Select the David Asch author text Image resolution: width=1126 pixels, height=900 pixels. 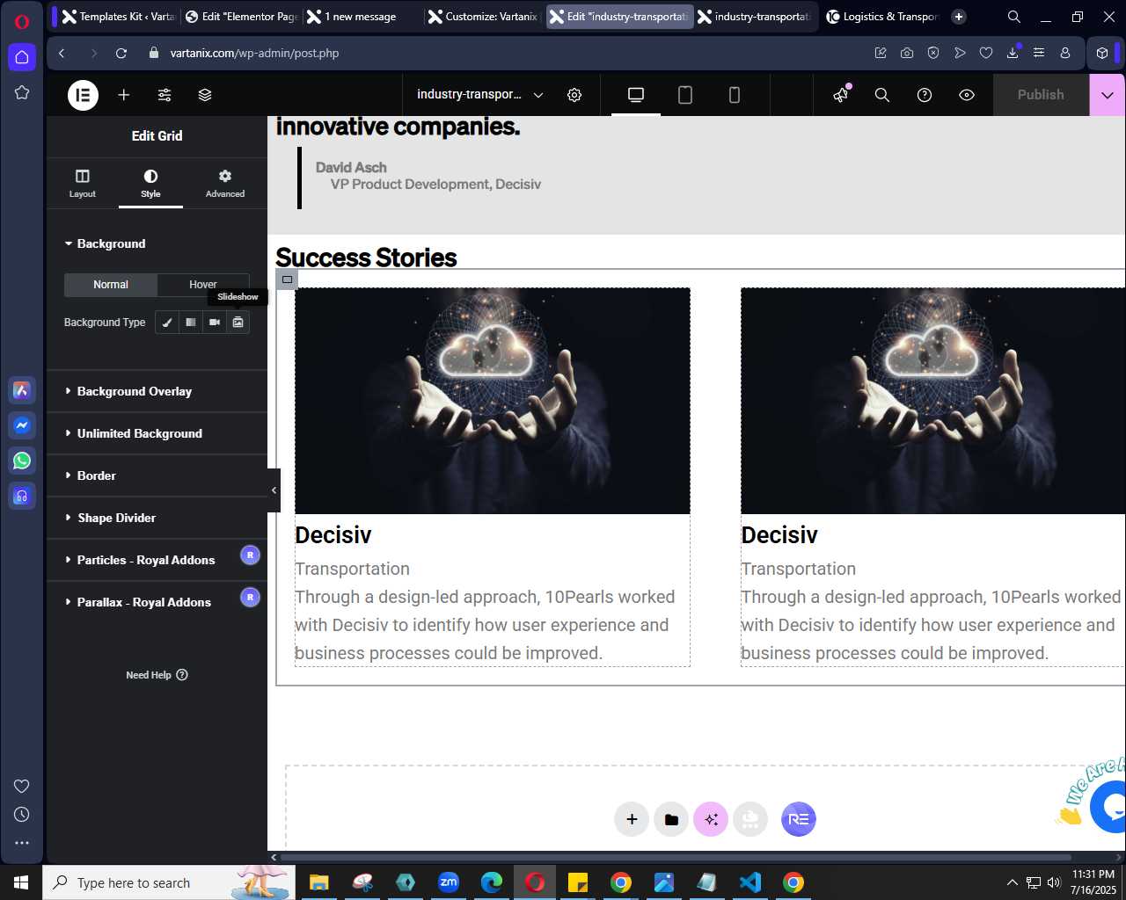pyautogui.click(x=351, y=167)
